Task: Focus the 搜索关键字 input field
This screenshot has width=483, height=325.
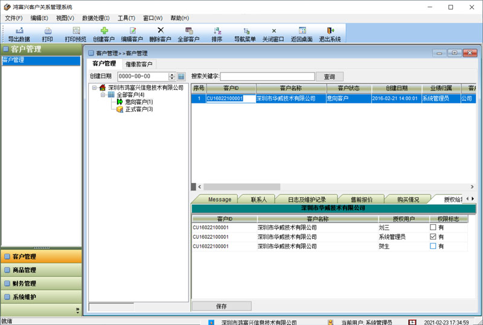Action: [x=267, y=77]
